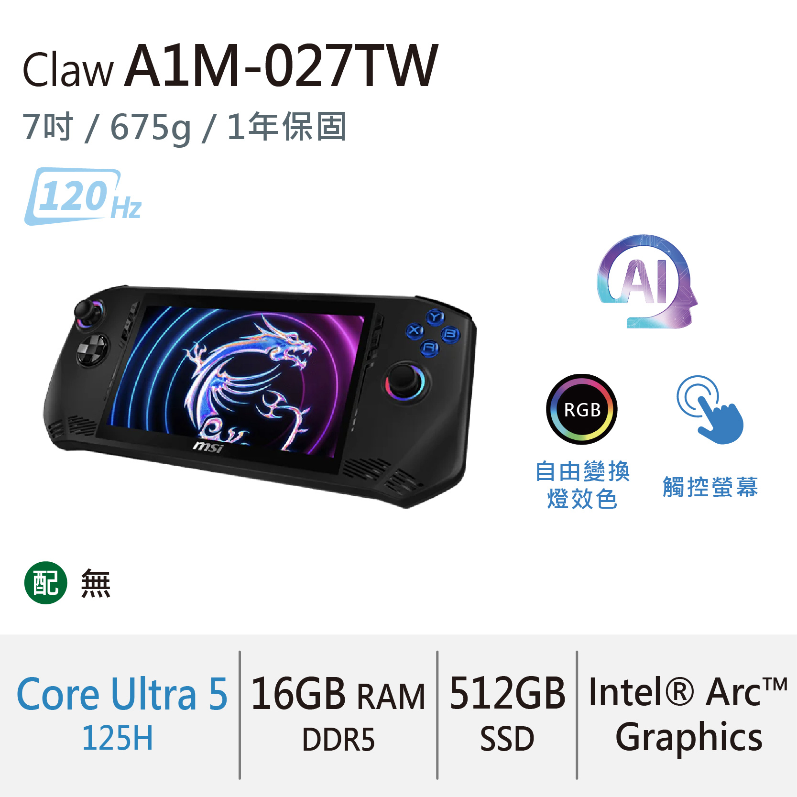Click the touch screen hand icon
The image size is (797, 797).
(x=710, y=410)
